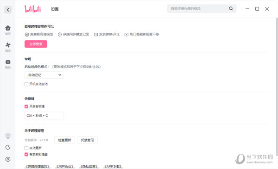Click the back arrow button
The image size is (278, 169).
tap(8, 10)
